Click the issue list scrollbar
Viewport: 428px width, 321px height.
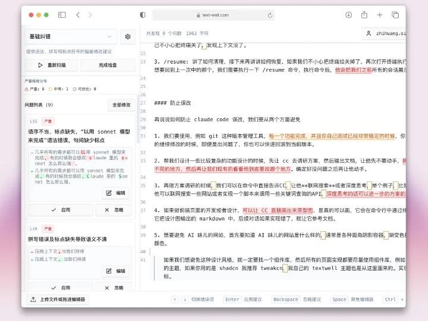(x=138, y=119)
